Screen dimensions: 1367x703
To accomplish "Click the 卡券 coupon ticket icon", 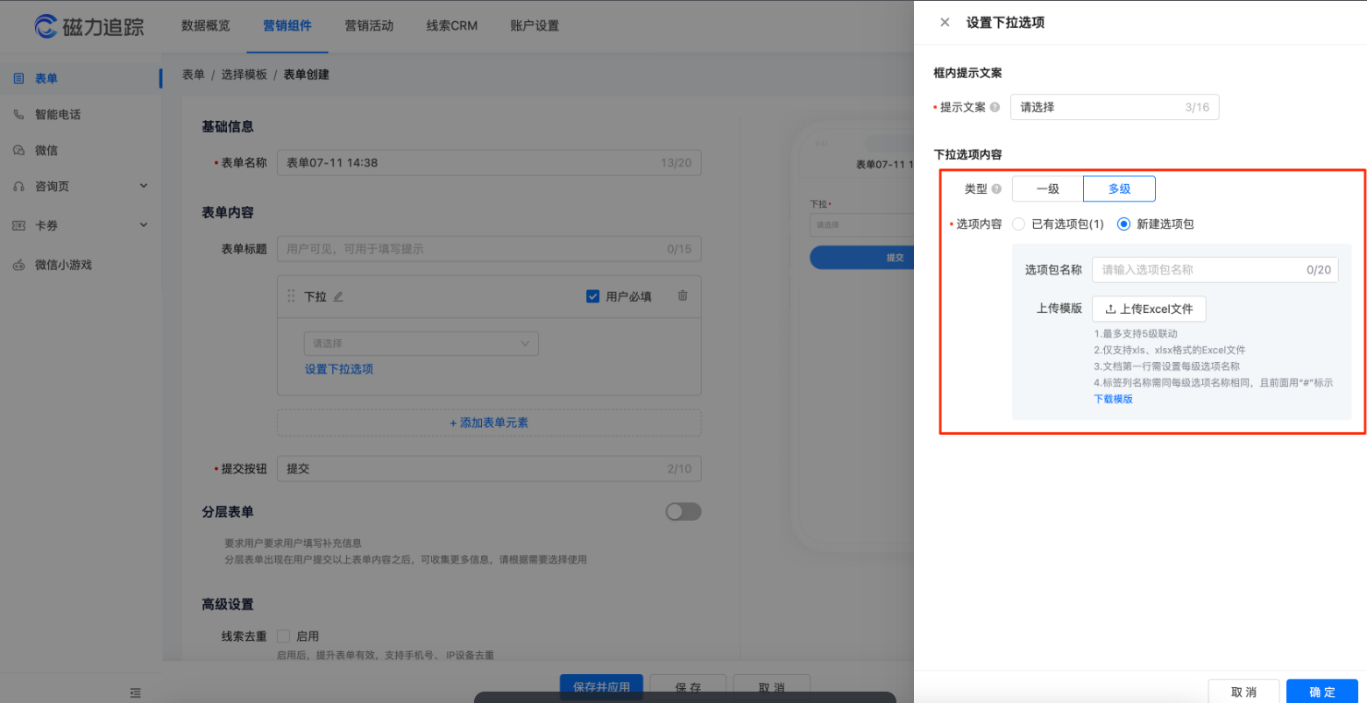I will point(19,225).
